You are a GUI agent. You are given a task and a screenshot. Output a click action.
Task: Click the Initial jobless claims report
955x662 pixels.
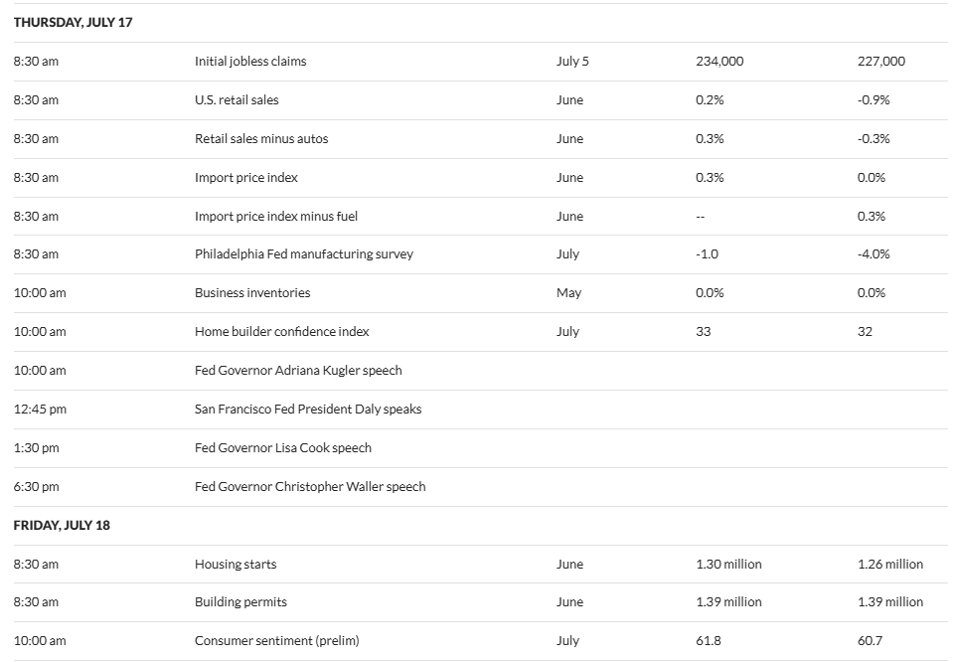pos(250,62)
